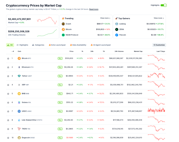Click the Tether USDT logo icon

pos(19,76)
